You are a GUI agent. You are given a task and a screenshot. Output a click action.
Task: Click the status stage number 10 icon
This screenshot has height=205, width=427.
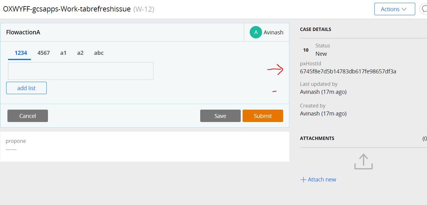[306, 50]
